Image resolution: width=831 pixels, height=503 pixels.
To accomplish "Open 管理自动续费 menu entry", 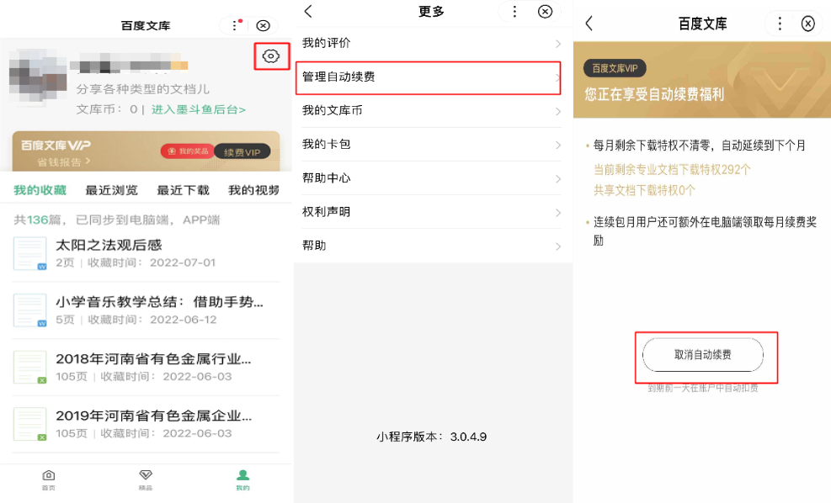I will 429,77.
